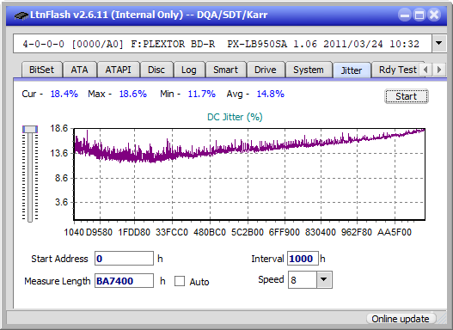Open the Speed dropdown

point(324,279)
